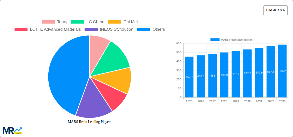Click the 100 y-axis label

[179, 88]
